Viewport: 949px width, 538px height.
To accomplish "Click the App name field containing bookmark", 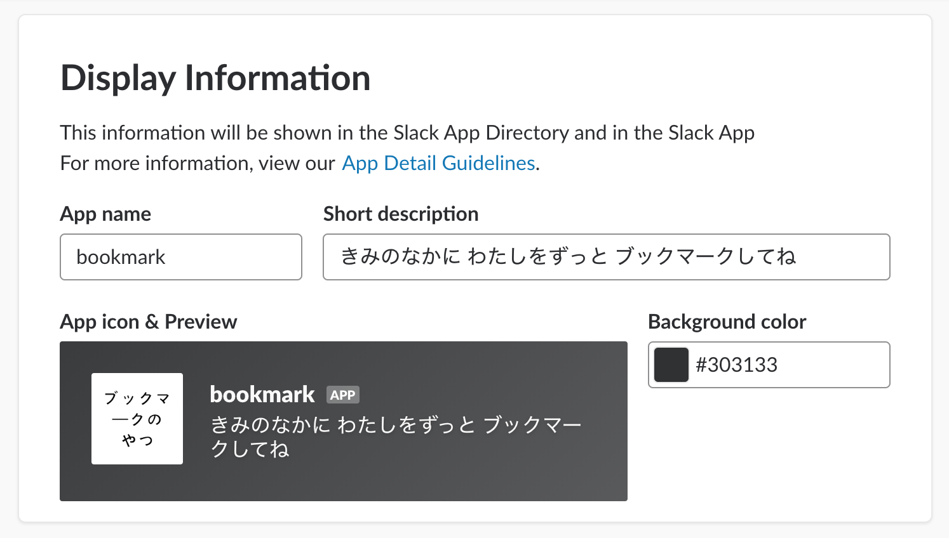I will point(181,257).
